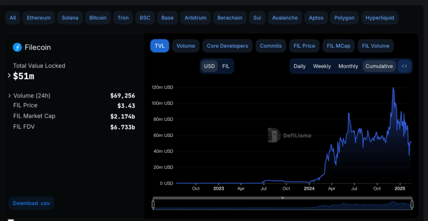The image size is (428, 221).
Task: Click the TVL chart peak near 120m
Action: (x=393, y=88)
